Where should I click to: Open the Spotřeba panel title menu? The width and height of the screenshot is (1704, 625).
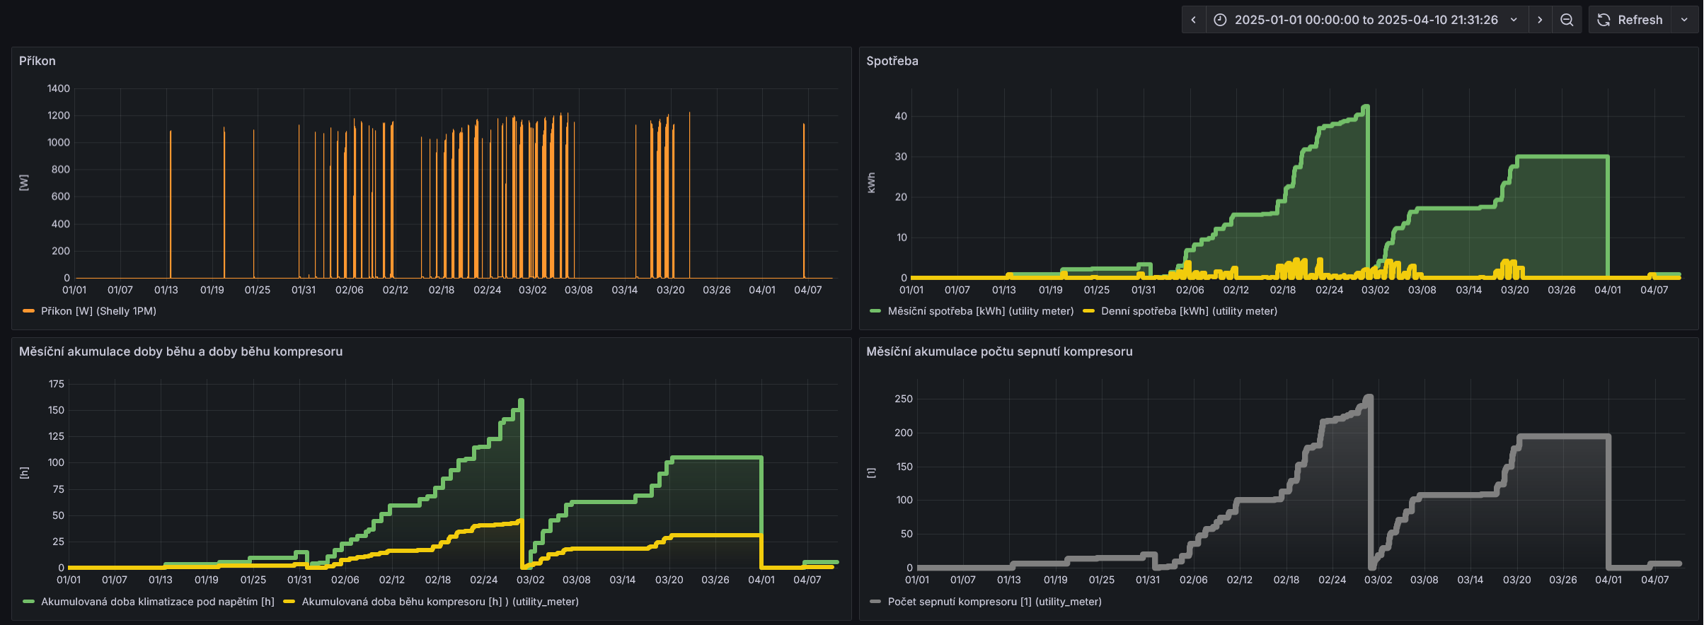(x=892, y=61)
